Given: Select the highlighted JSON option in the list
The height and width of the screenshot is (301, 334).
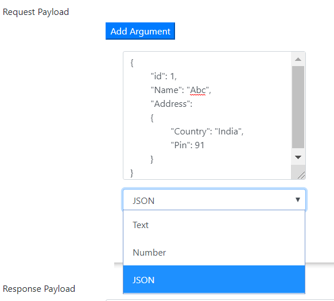Looking at the screenshot, I should pos(214,280).
